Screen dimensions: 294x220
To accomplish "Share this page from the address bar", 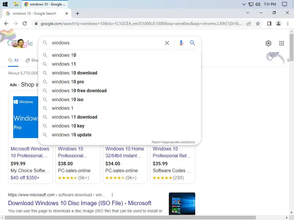I will click(x=249, y=23).
